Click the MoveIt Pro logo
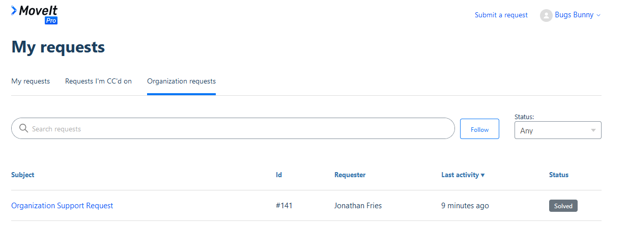The width and height of the screenshot is (627, 250). 34,11
